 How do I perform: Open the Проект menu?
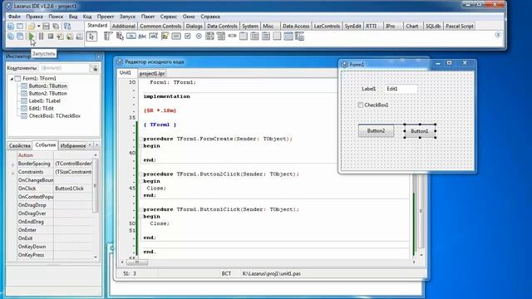point(106,17)
